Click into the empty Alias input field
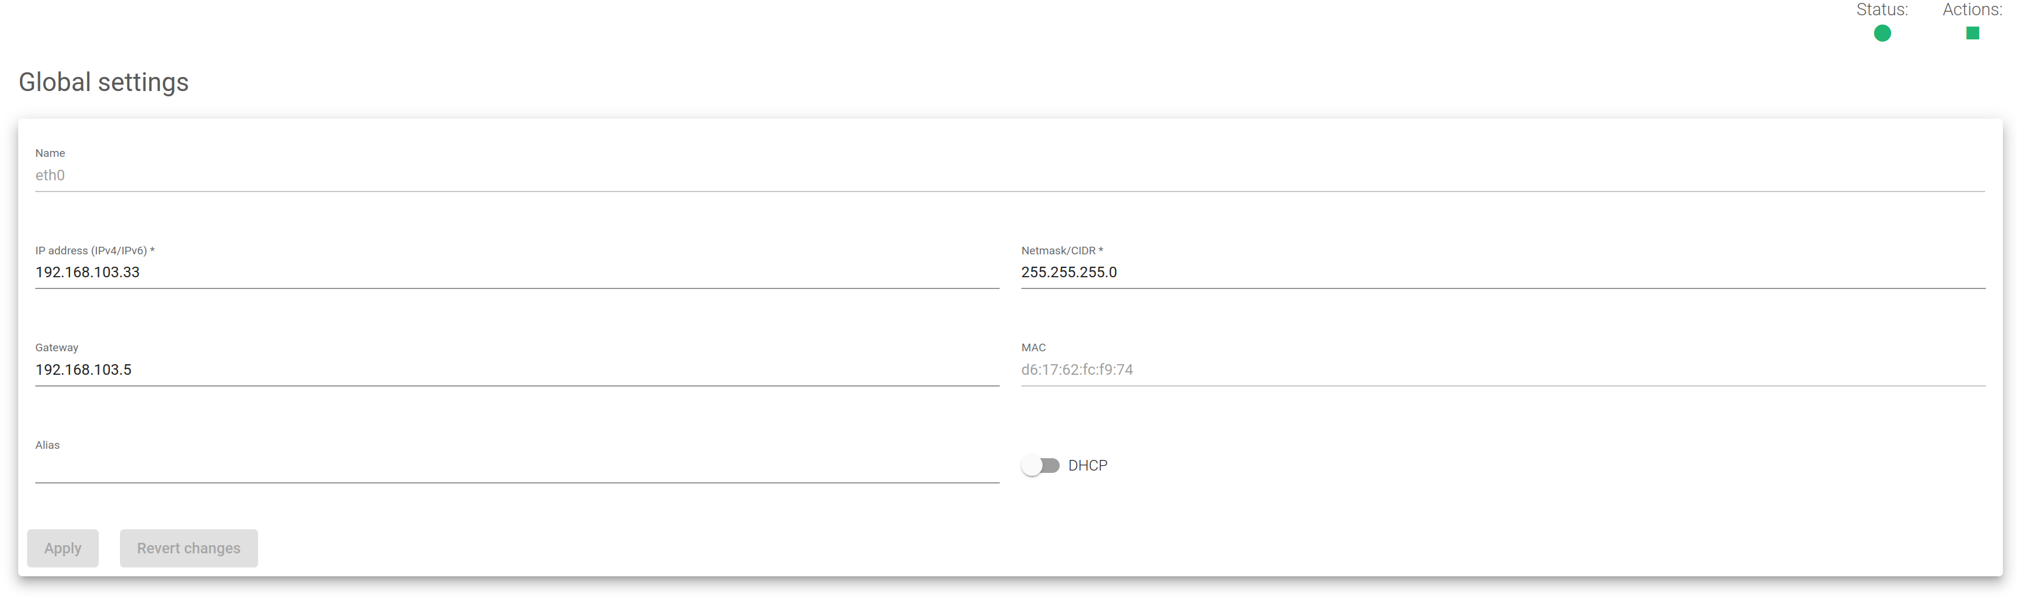 pyautogui.click(x=517, y=466)
